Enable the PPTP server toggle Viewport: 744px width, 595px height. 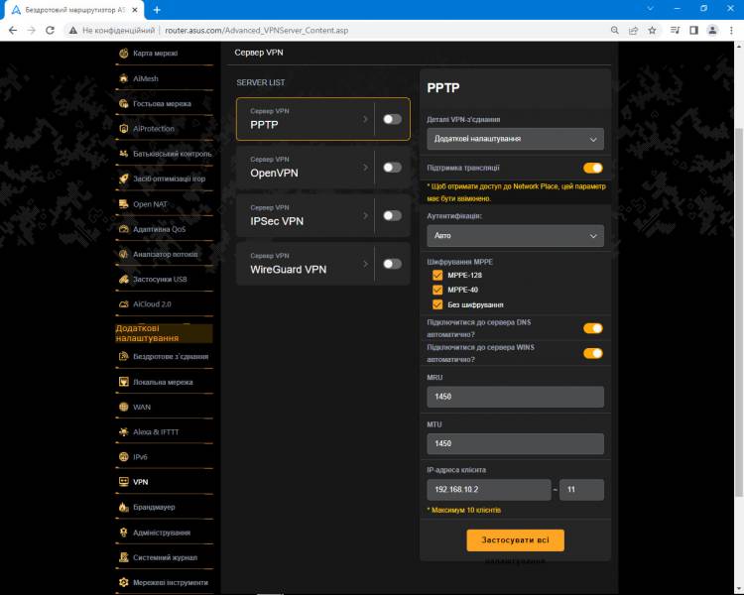(x=393, y=119)
